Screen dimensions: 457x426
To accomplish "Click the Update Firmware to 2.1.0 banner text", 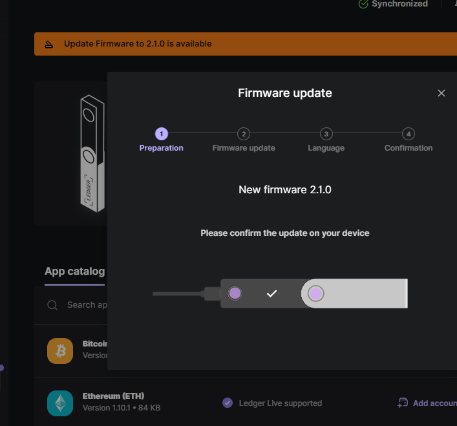I will (x=138, y=44).
